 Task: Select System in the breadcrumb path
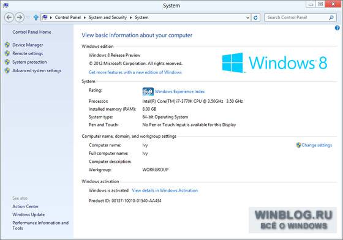141,18
